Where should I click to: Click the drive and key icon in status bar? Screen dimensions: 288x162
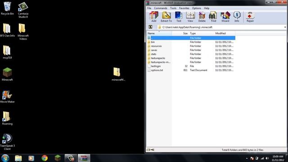click(150, 150)
